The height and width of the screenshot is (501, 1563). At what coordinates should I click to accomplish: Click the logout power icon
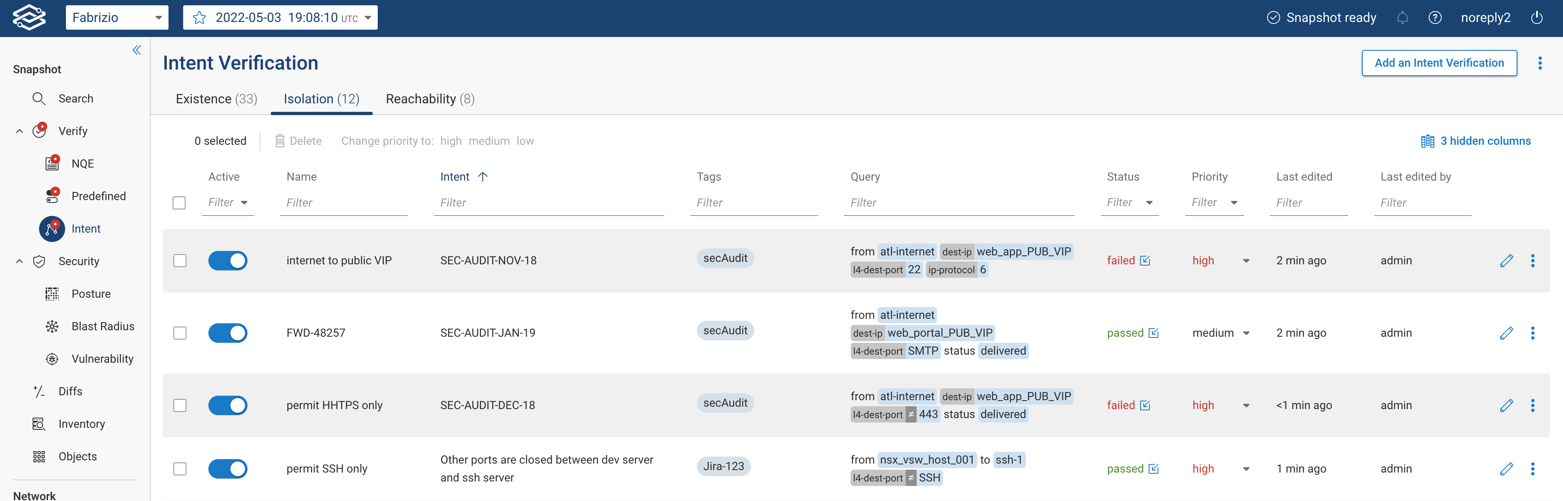click(x=1536, y=17)
